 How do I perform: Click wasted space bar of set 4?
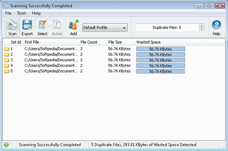[x=161, y=66]
